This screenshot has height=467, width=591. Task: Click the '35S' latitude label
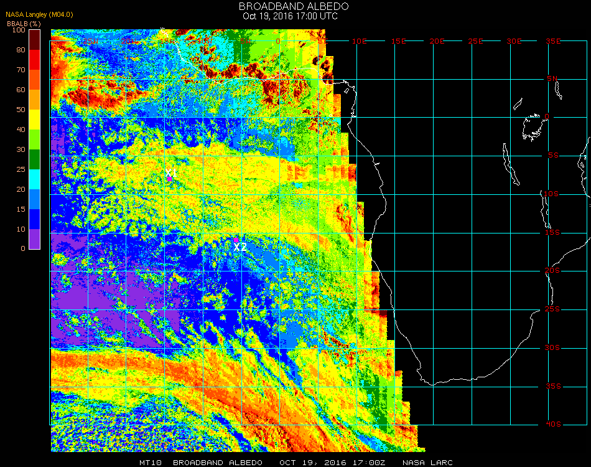click(x=553, y=386)
